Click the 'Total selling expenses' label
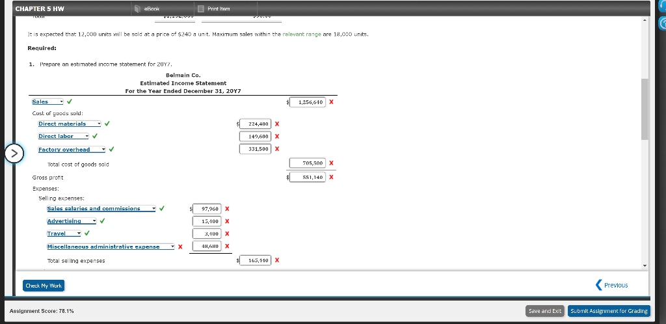The image size is (666, 324). pyautogui.click(x=76, y=261)
